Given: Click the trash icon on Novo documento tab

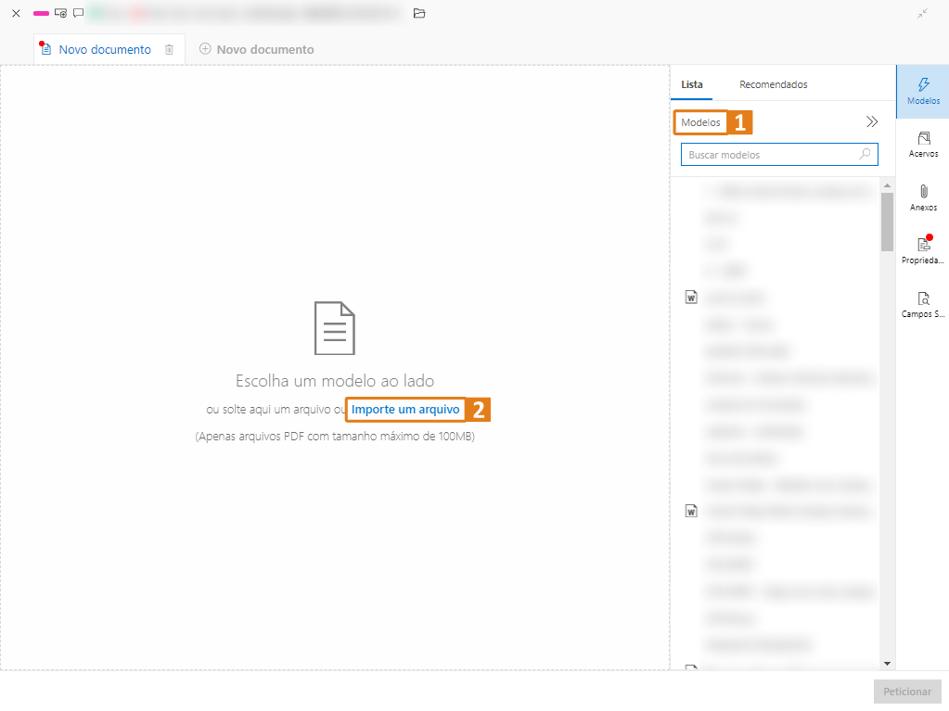Looking at the screenshot, I should click(169, 50).
